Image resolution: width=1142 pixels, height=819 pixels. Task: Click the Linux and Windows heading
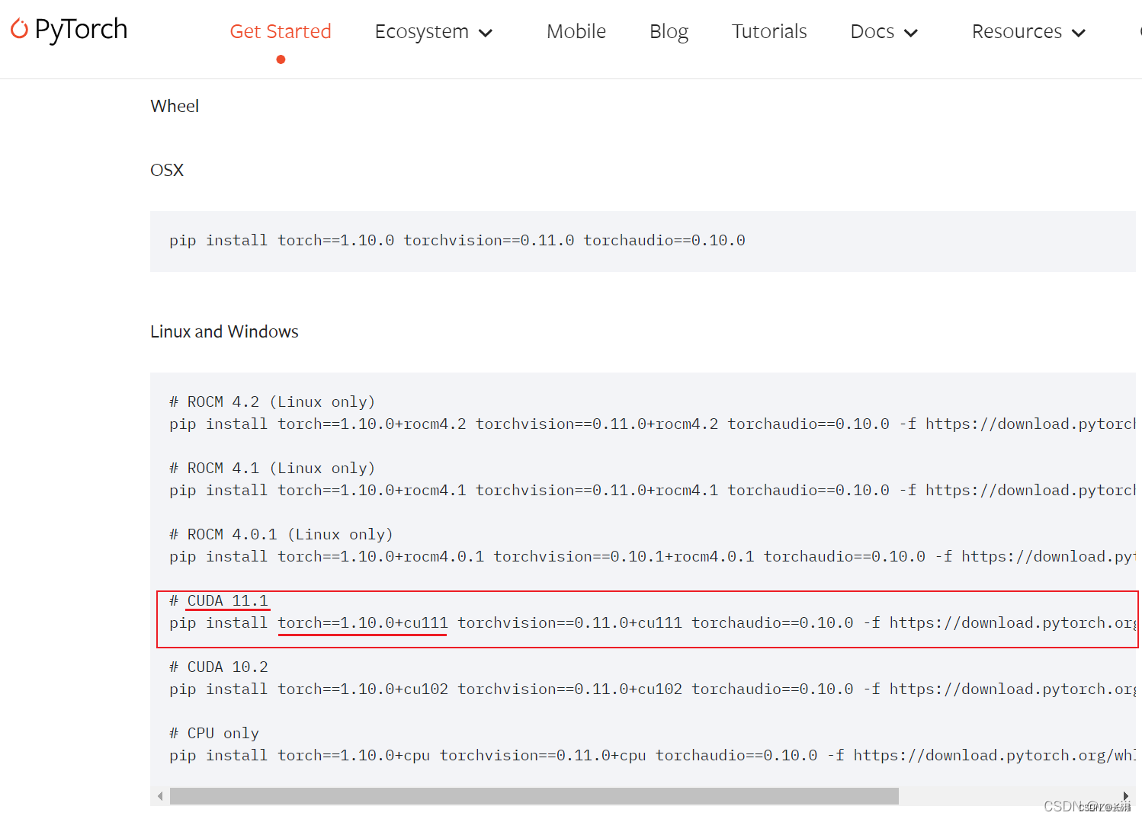[224, 331]
